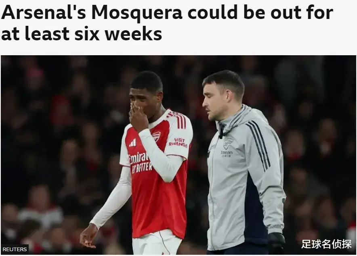Screen dimensions: 357x256
Task: Click the word 'Mosquera' in the headline
Action: click(x=137, y=13)
